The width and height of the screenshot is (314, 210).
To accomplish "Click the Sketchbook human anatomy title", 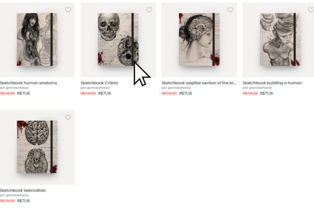I will (29, 83).
